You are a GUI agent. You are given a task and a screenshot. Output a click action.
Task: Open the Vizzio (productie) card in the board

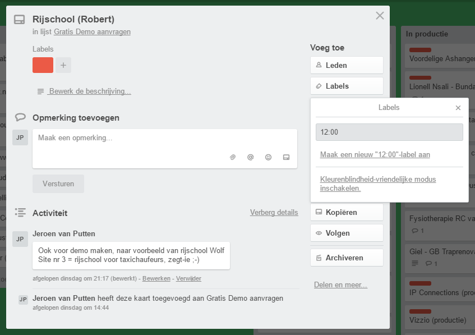tap(440, 317)
